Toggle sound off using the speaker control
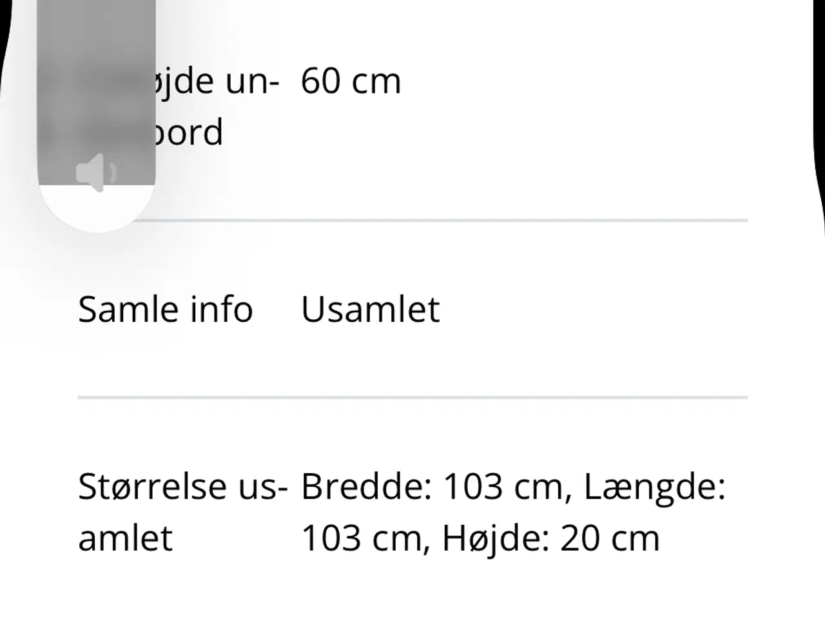The width and height of the screenshot is (825, 619). pos(95,170)
